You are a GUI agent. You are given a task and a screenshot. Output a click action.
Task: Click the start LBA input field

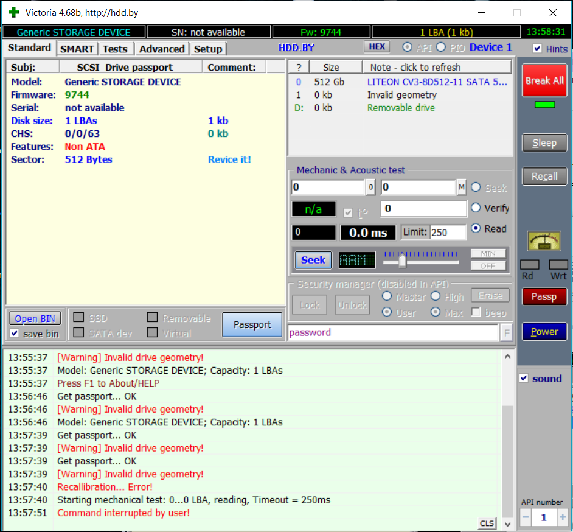point(328,187)
